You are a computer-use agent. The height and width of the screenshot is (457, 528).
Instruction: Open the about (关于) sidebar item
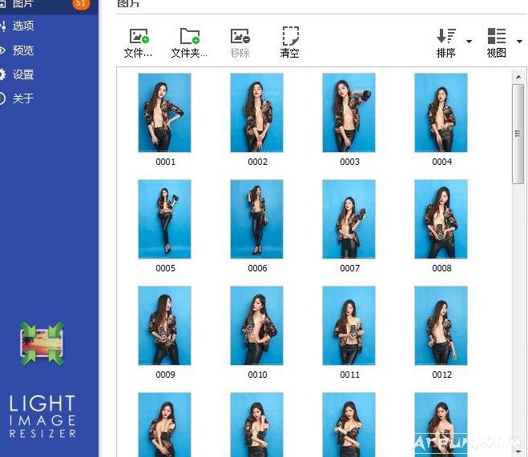[18, 98]
